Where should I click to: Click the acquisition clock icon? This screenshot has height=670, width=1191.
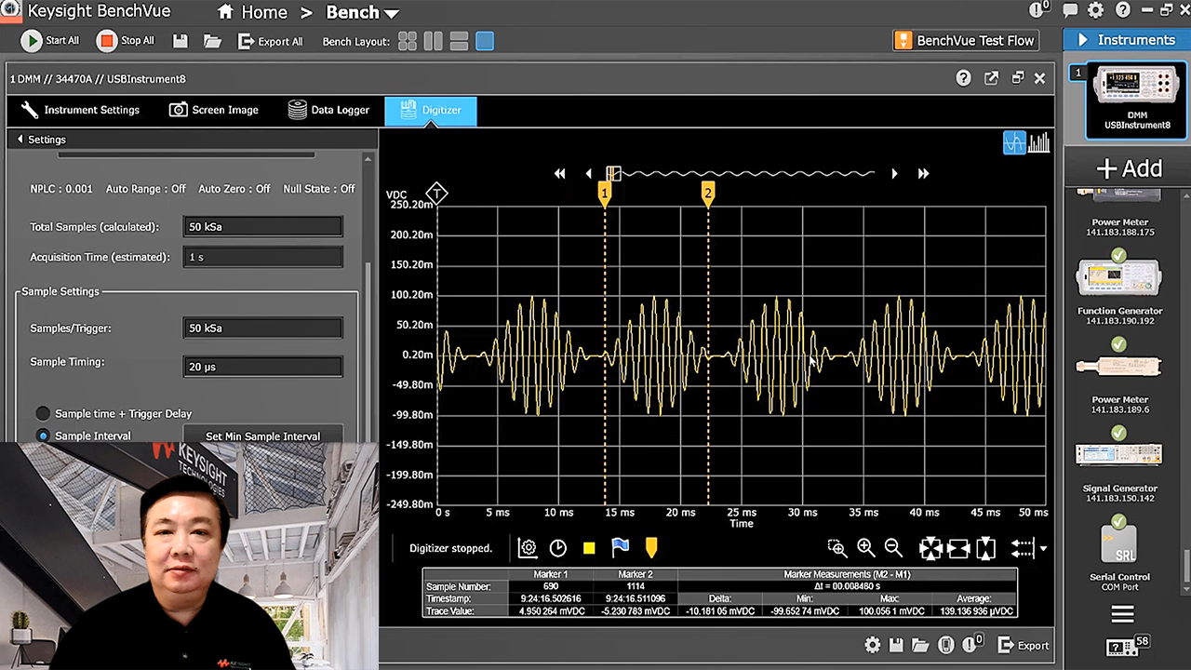(557, 548)
